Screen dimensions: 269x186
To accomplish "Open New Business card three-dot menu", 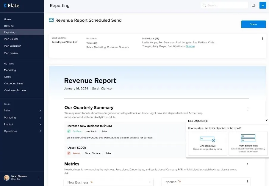I will point(150,182).
